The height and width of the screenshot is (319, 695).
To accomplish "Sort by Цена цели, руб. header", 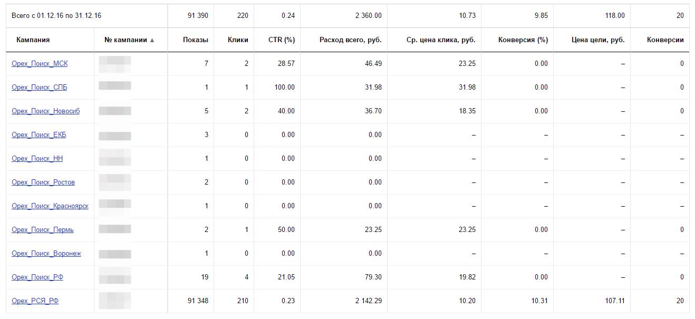I will pos(598,40).
